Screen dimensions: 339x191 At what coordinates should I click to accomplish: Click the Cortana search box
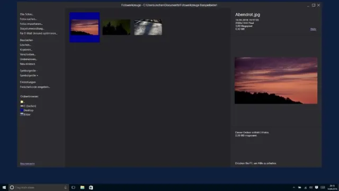[x=39, y=187]
